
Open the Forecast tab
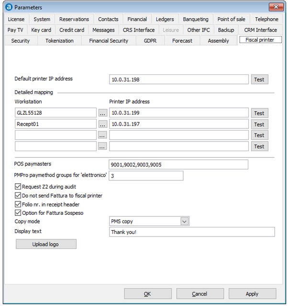[x=182, y=41]
